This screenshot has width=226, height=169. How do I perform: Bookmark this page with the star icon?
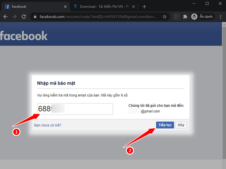coord(165,17)
